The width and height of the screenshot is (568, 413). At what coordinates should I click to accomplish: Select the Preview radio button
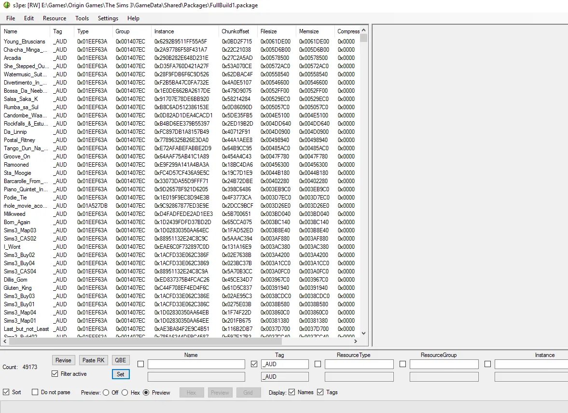(x=146, y=392)
